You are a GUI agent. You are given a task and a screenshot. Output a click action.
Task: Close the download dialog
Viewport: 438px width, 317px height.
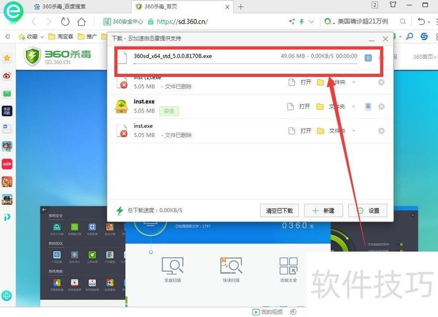[385, 39]
